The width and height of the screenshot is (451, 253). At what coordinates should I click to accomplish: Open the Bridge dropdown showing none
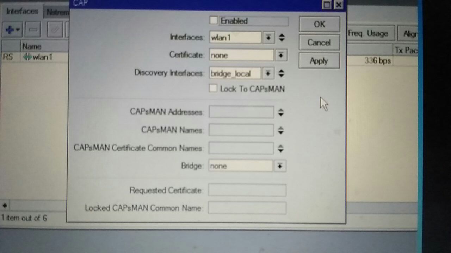click(280, 166)
